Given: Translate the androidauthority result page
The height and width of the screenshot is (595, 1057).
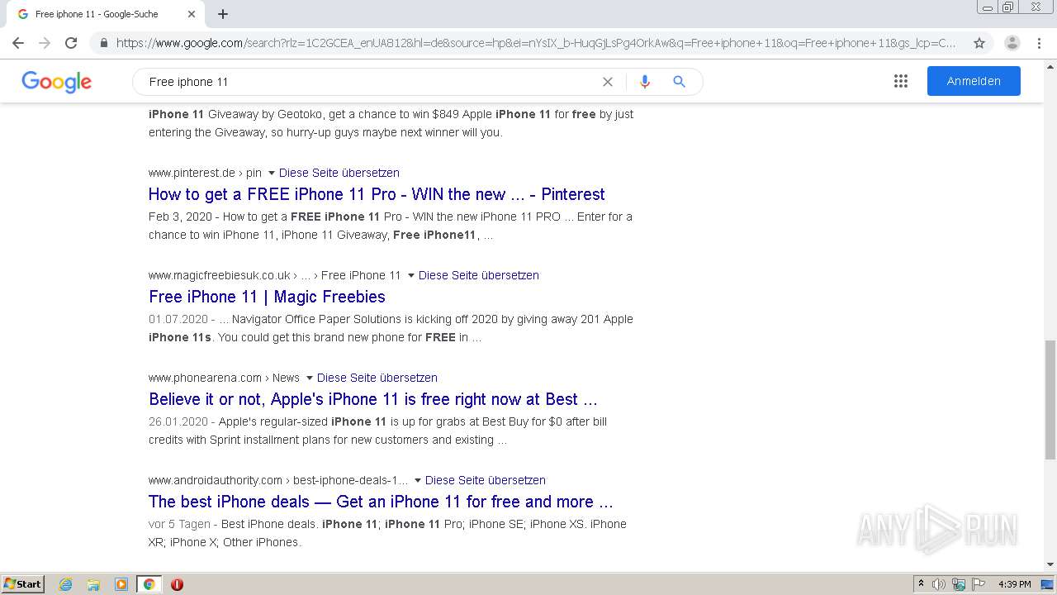Looking at the screenshot, I should pyautogui.click(x=486, y=480).
